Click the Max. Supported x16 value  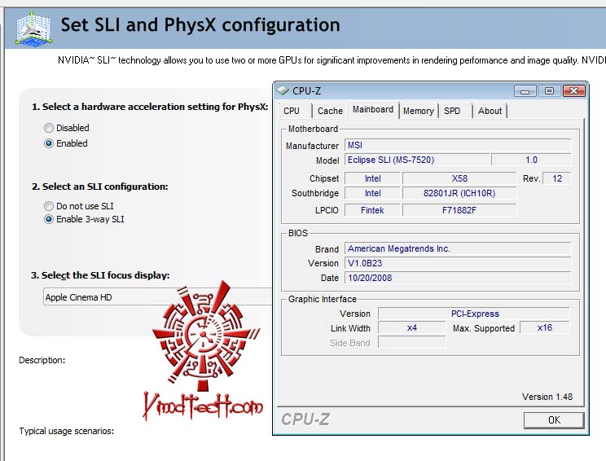(545, 327)
